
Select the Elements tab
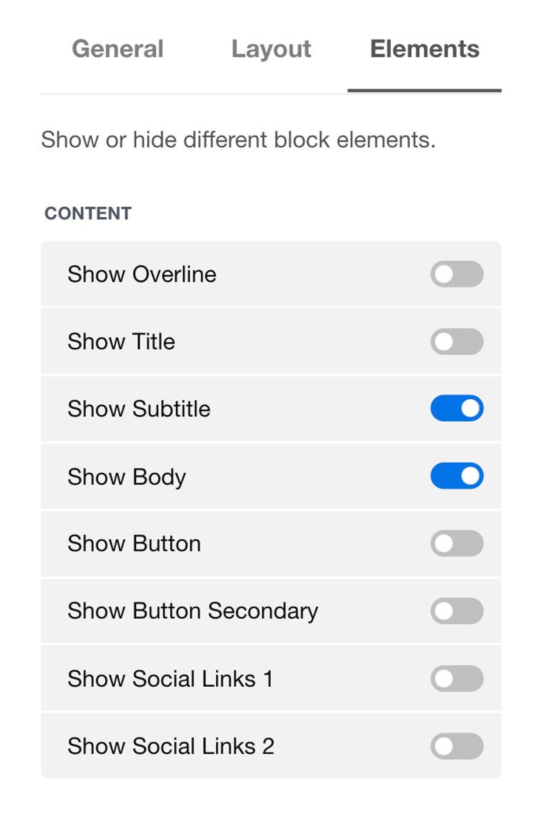click(x=424, y=49)
